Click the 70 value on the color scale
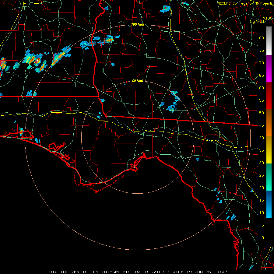 click(x=262, y=63)
